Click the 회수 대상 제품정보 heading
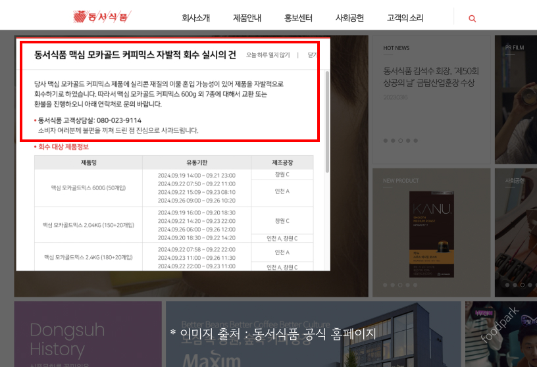 63,147
